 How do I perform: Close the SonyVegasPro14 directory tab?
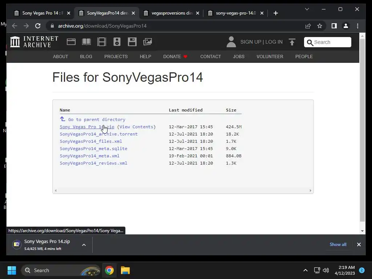[x=133, y=13]
